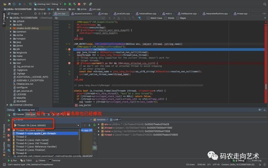Click the Open folder toolbar icon

pos(5,4)
